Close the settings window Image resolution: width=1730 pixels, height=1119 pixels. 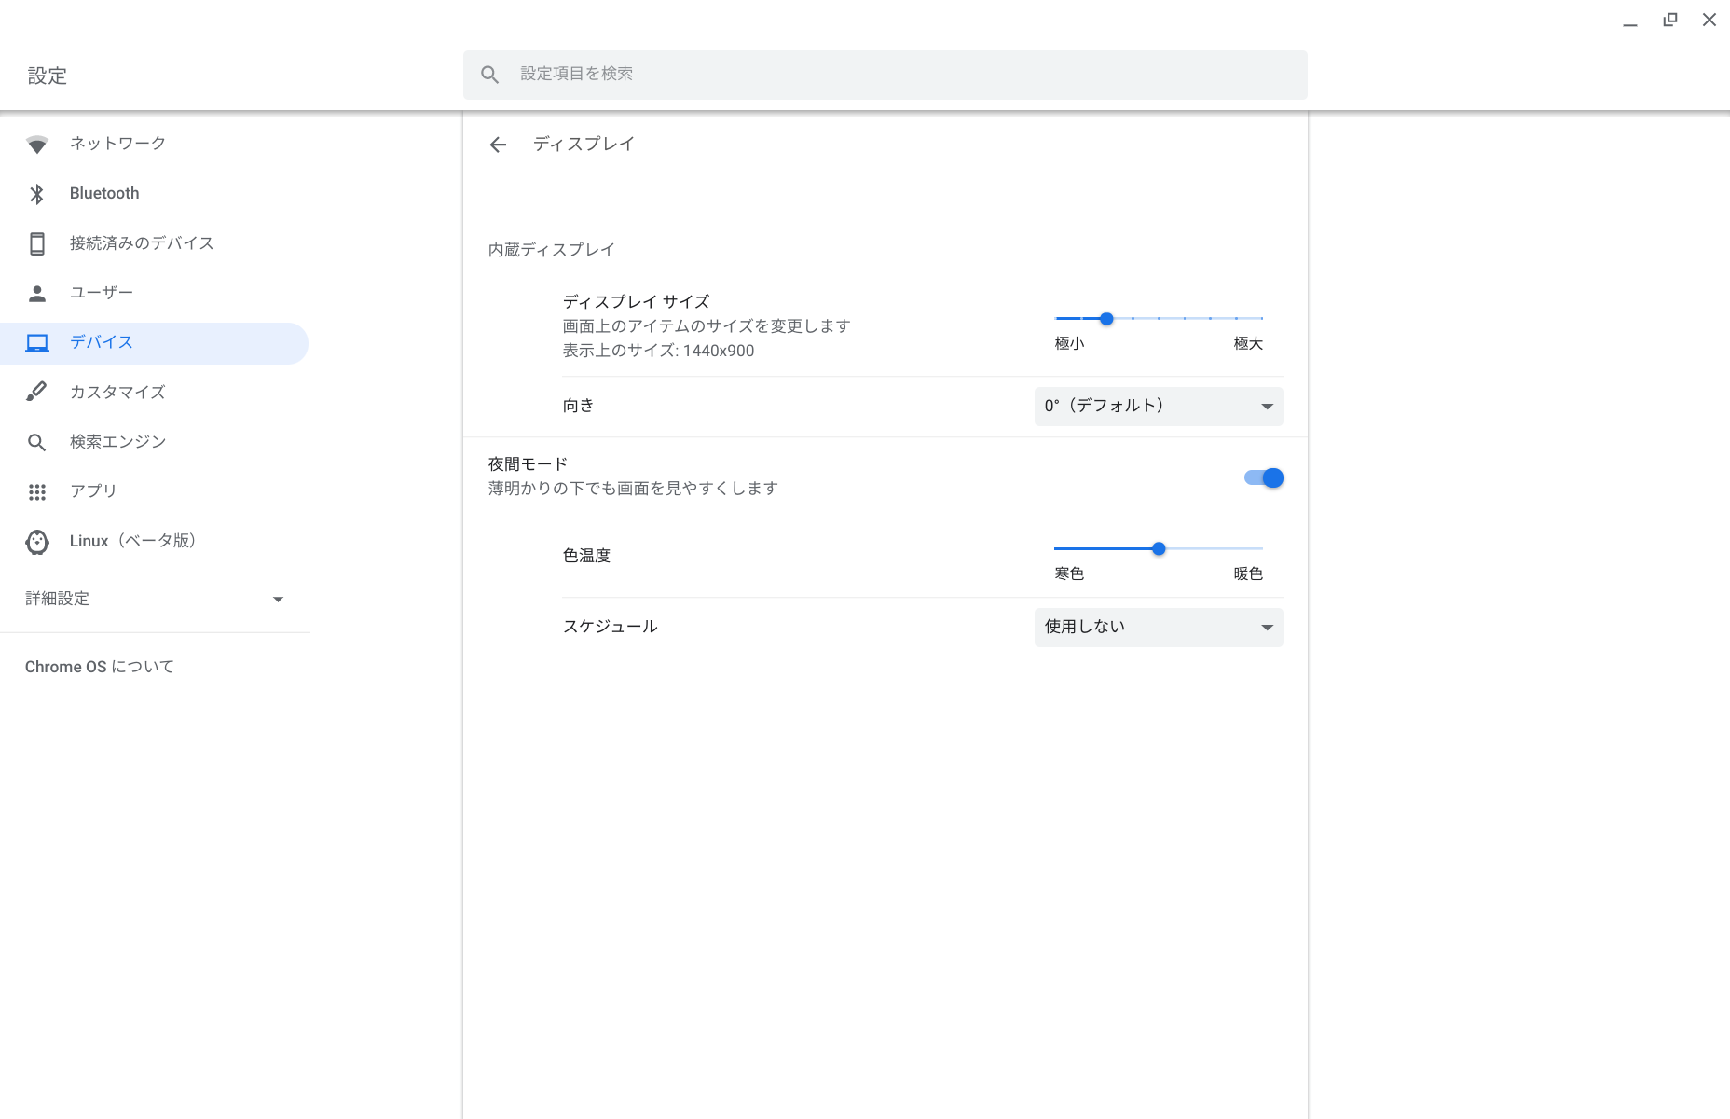pyautogui.click(x=1709, y=20)
